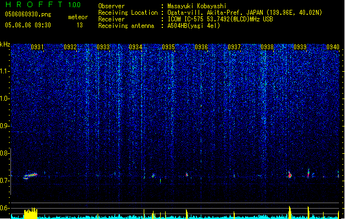The image size is (345, 219).
Task: Click the HROFFT 1.00 title text
Action: [x=43, y=4]
